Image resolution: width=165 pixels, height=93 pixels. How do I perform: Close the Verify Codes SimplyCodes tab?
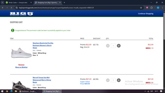31,3
